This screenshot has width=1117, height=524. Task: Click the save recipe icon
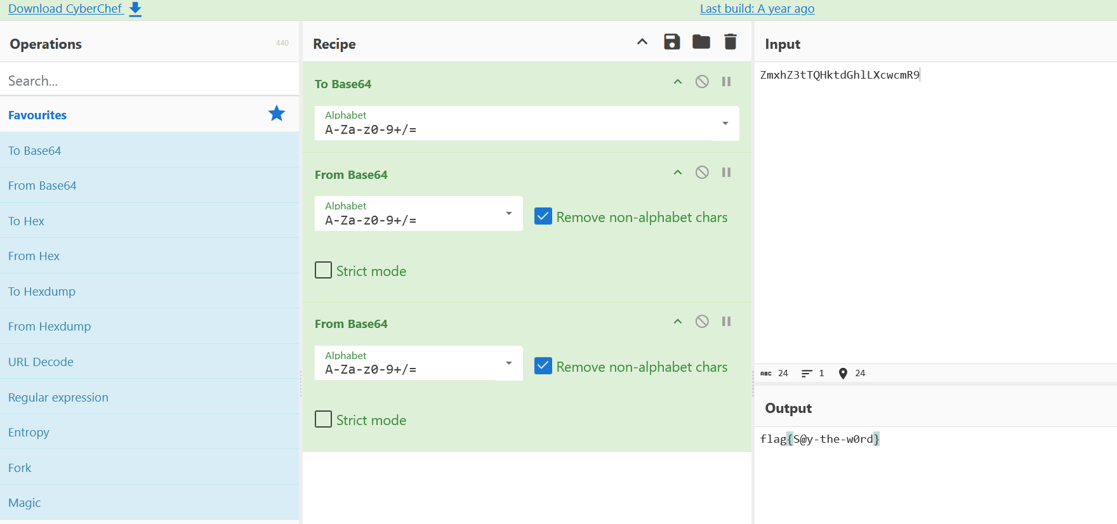click(x=671, y=42)
